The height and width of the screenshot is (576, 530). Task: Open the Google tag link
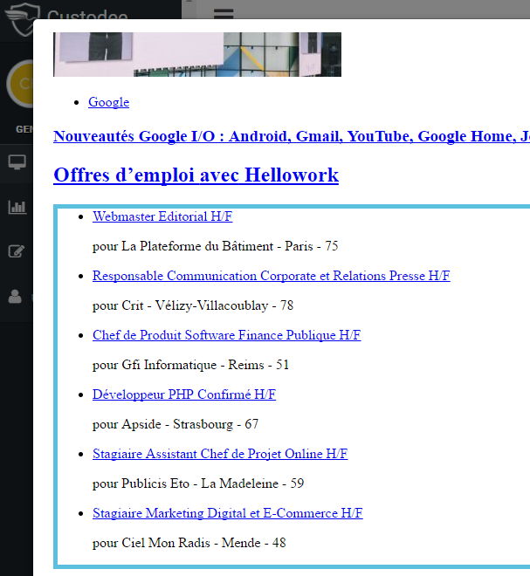point(109,102)
